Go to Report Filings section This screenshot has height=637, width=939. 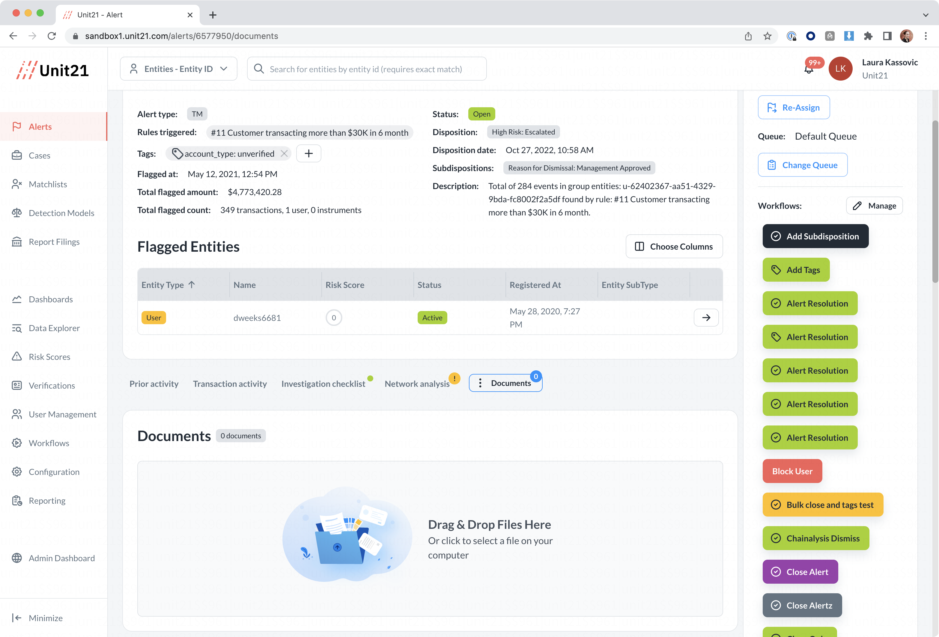point(54,241)
